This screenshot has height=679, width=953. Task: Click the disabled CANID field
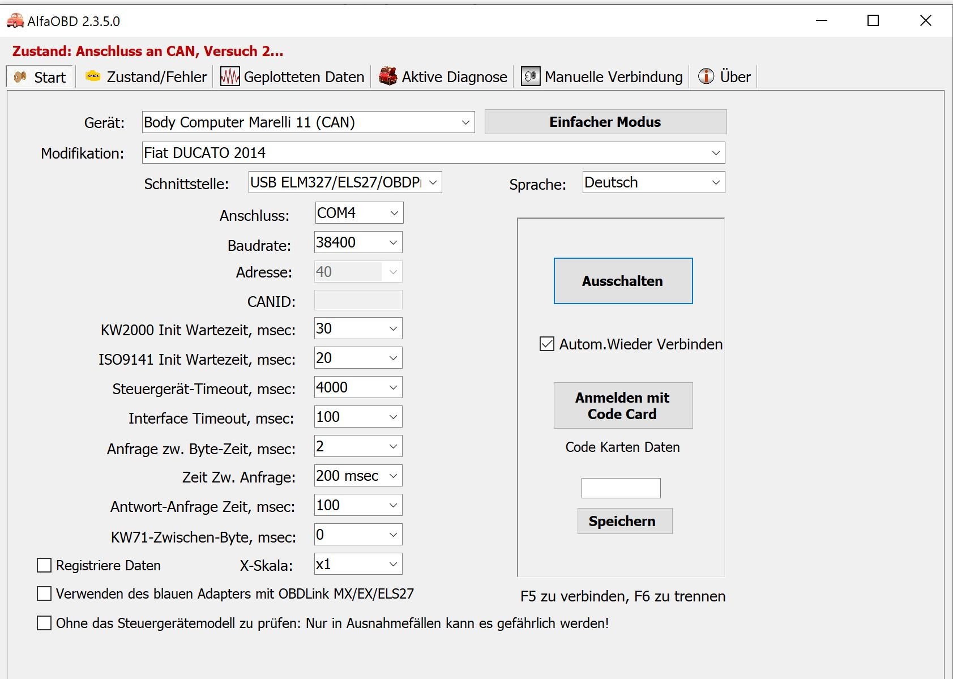pyautogui.click(x=358, y=301)
